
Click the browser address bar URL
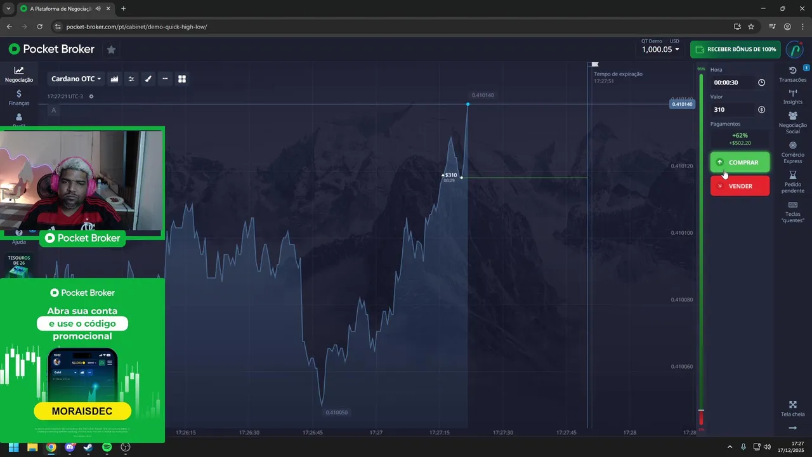(136, 27)
